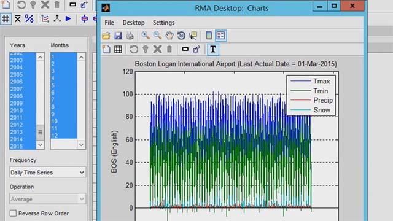Screen dimensions: 393x221
Task: Open the Settings menu
Action: click(x=164, y=23)
